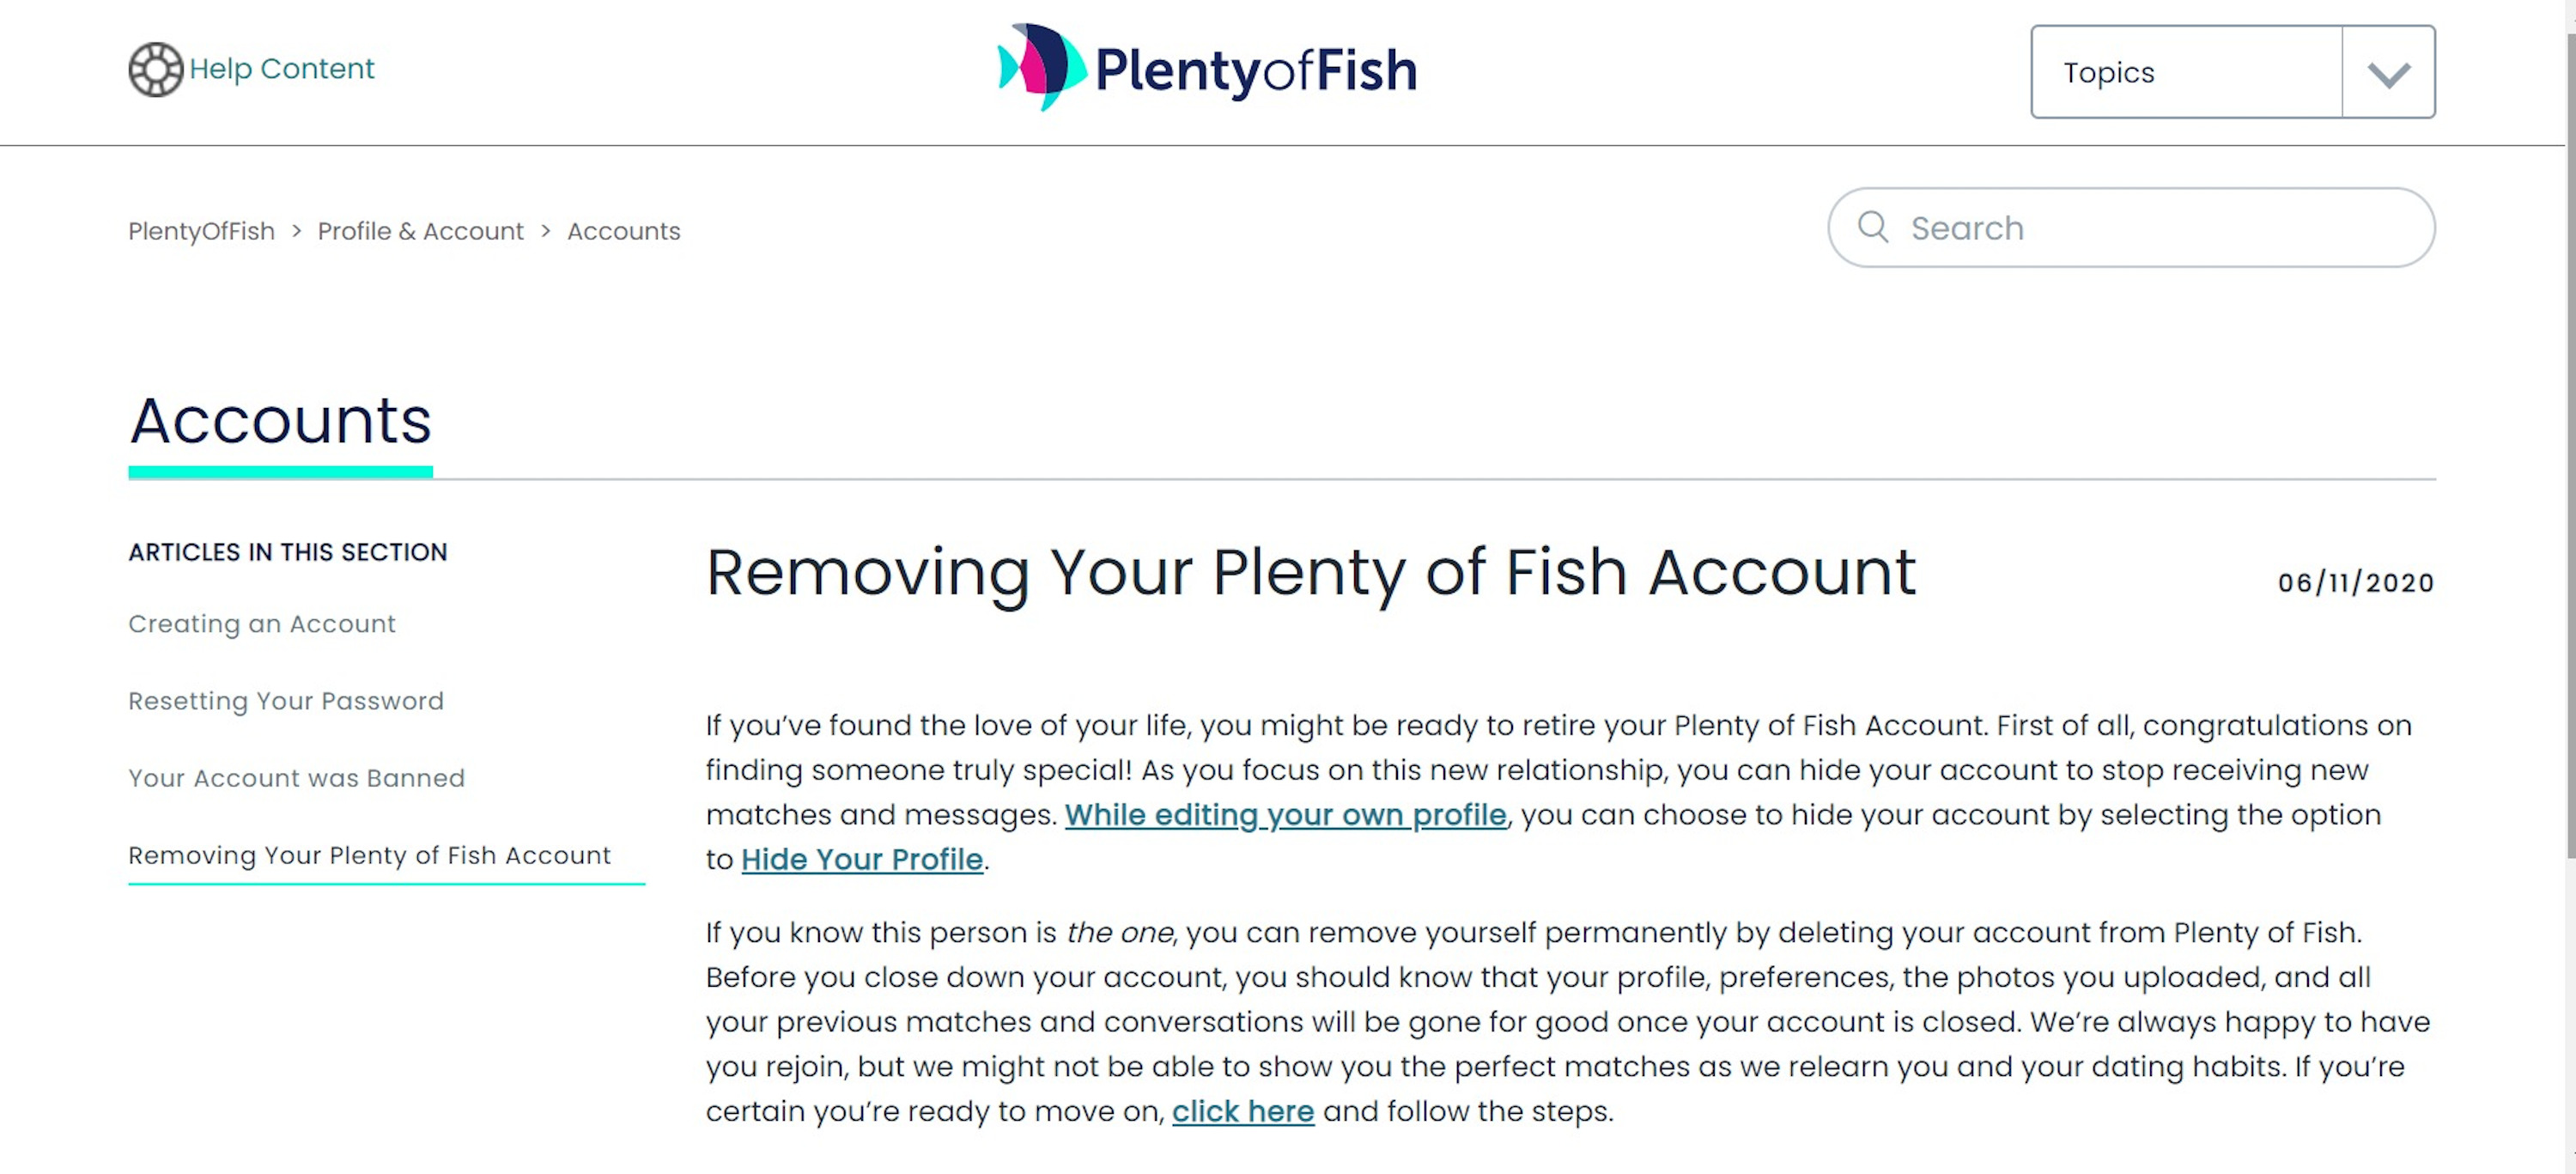The height and width of the screenshot is (1174, 2576).
Task: Open the Resetting Your Password article
Action: point(286,701)
